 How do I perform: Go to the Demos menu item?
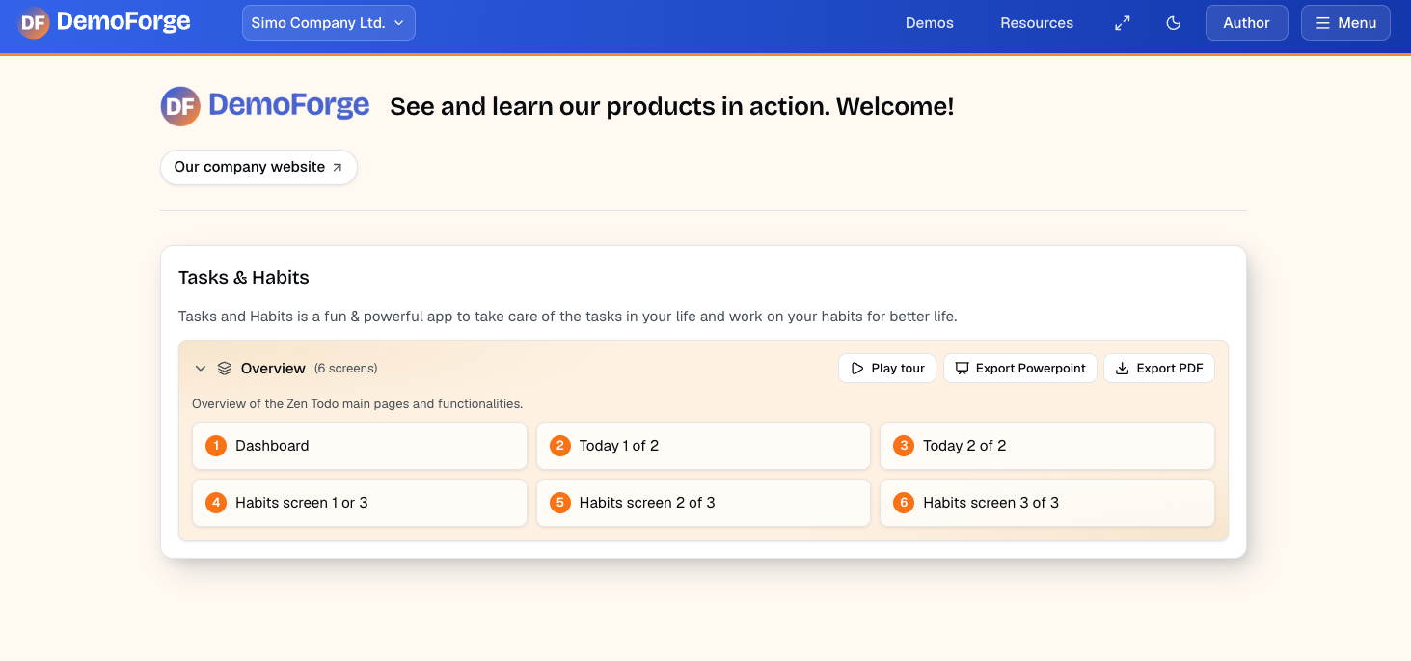click(x=930, y=23)
